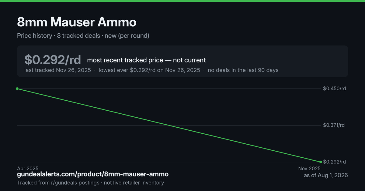This screenshot has width=365, height=191.
Task: Click the Nov 2025 x-axis label
Action: pyautogui.click(x=309, y=168)
